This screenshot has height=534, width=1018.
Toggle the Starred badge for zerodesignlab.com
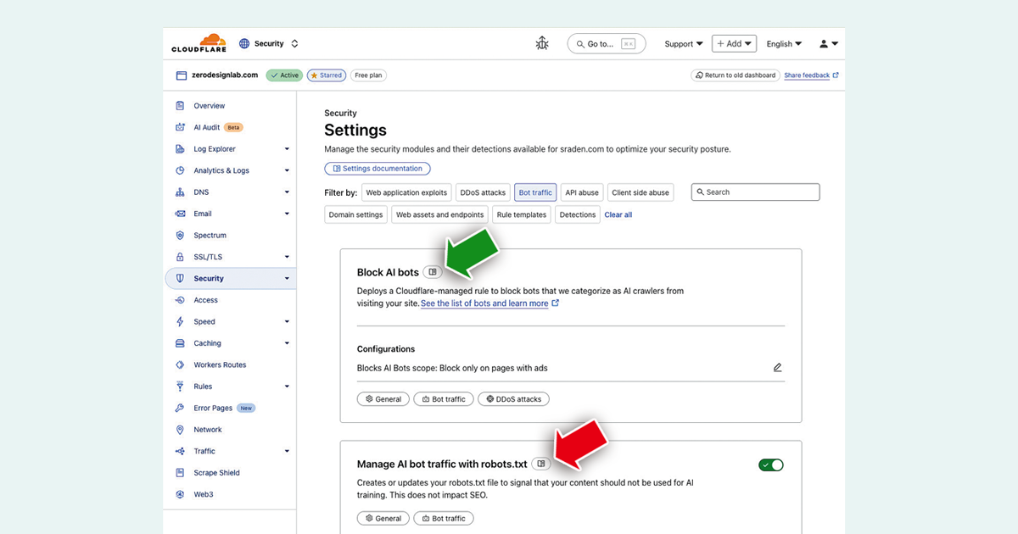coord(327,75)
